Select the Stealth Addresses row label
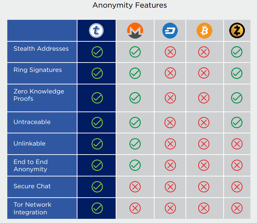Viewport: 257px width, 223px height. (x=41, y=49)
